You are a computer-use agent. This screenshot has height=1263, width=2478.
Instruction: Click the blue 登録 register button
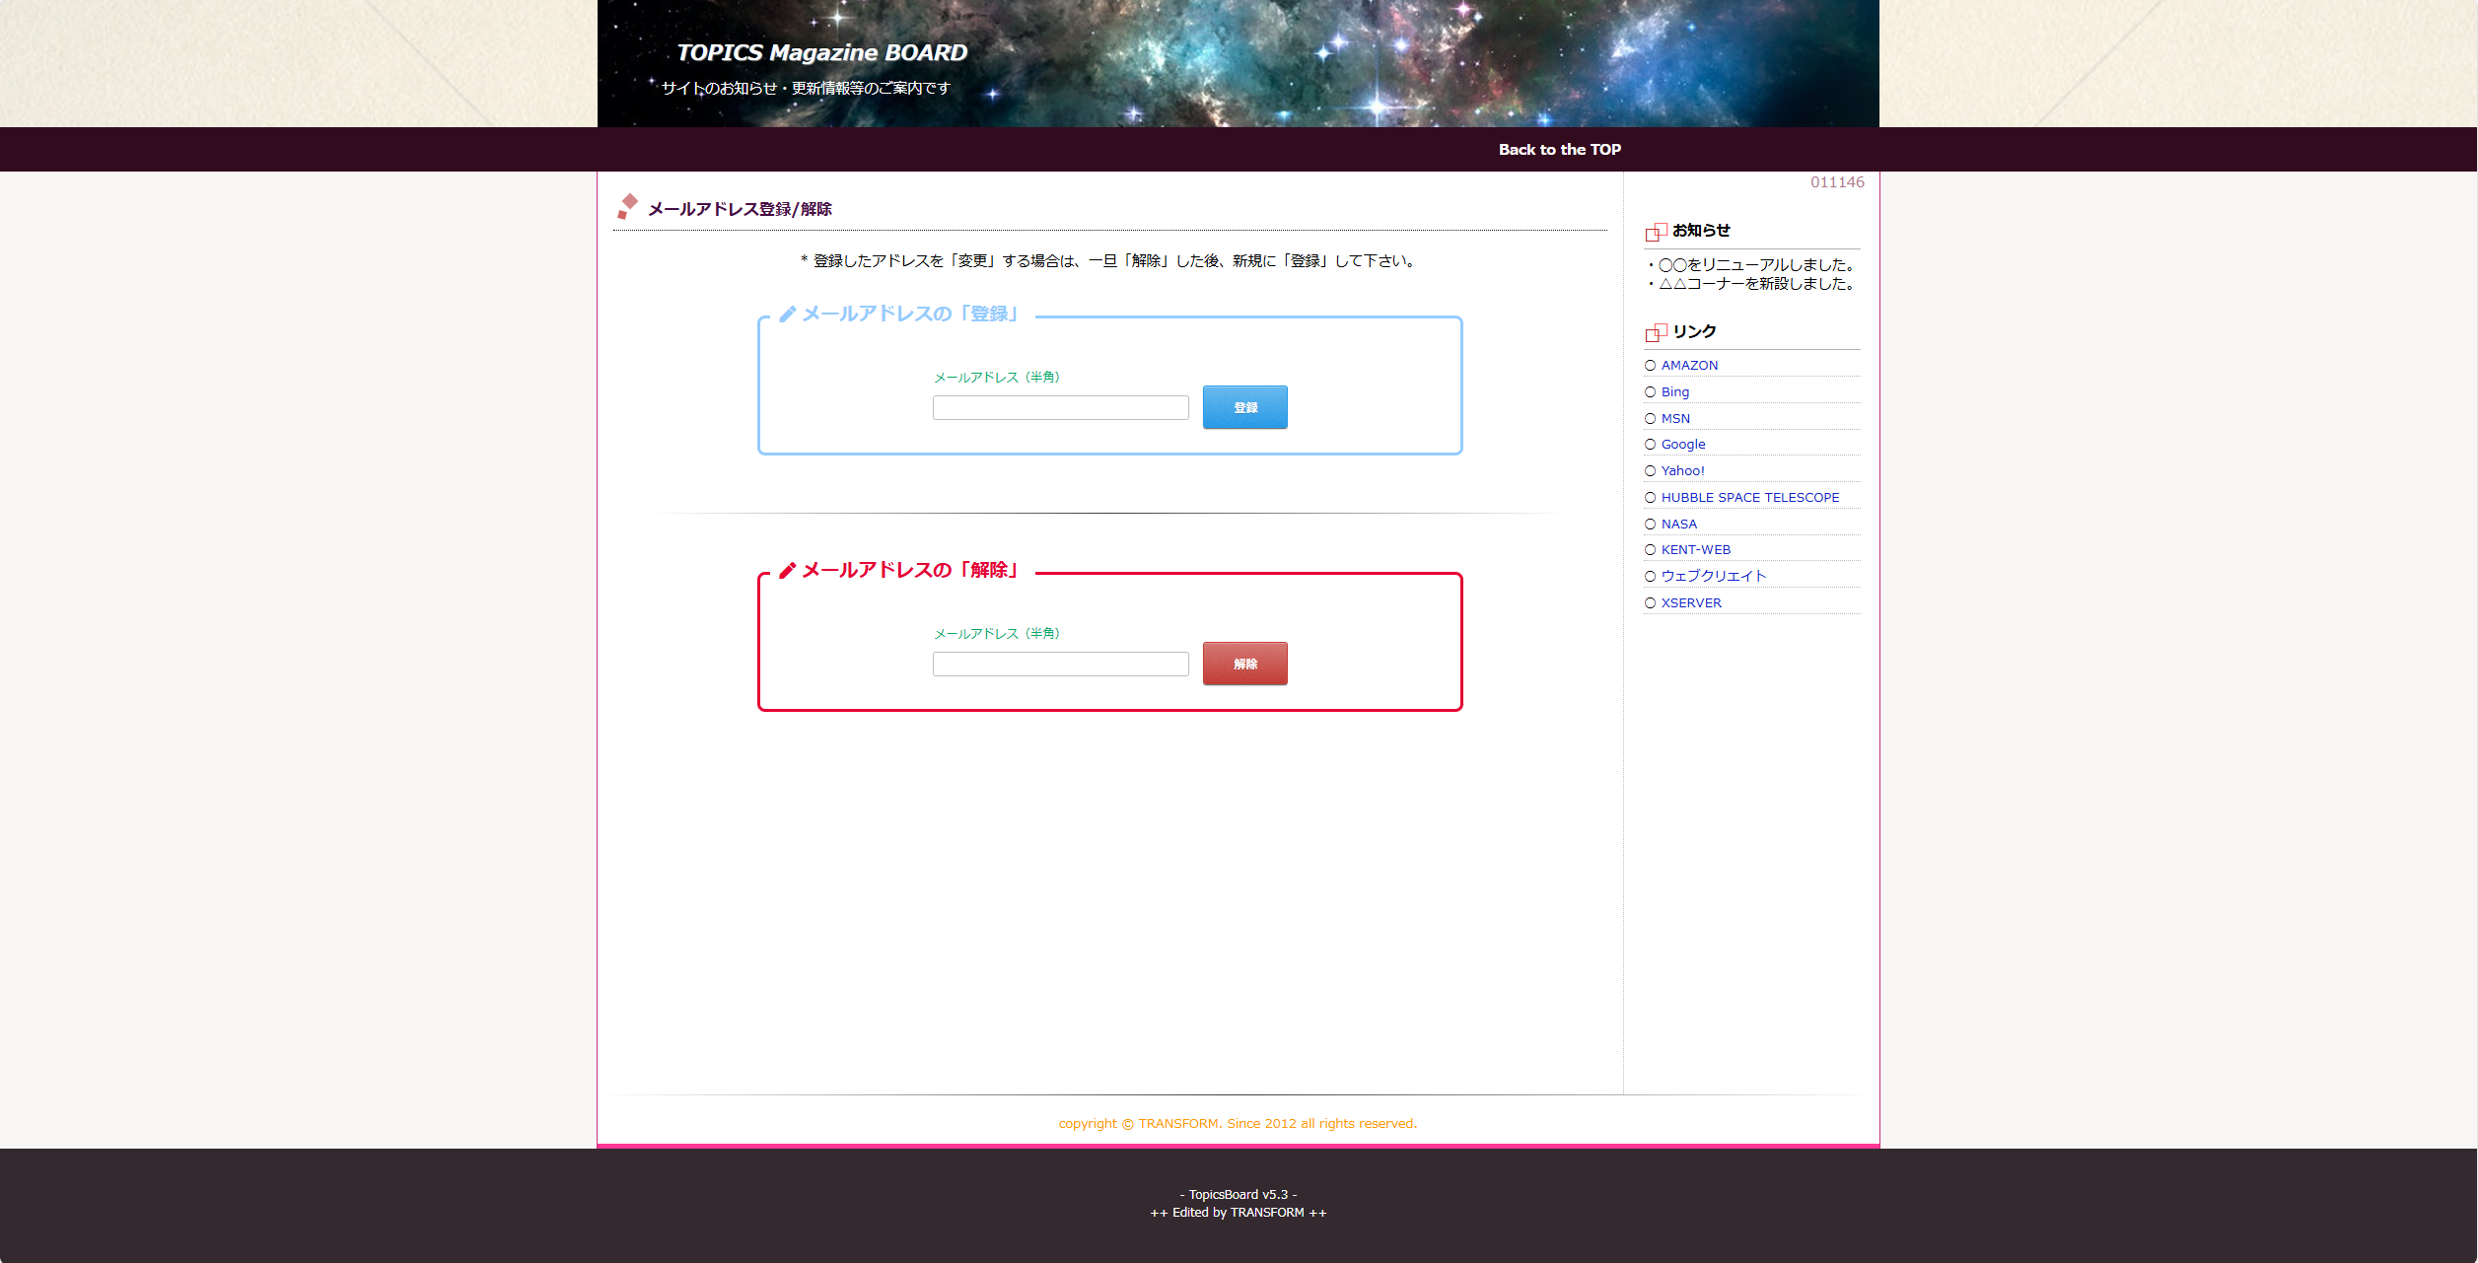coord(1244,407)
